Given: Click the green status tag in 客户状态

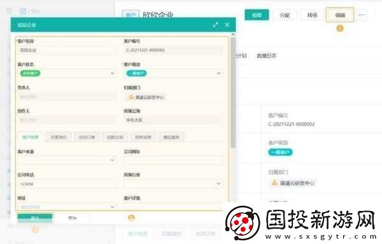Looking at the screenshot, I should point(30,73).
